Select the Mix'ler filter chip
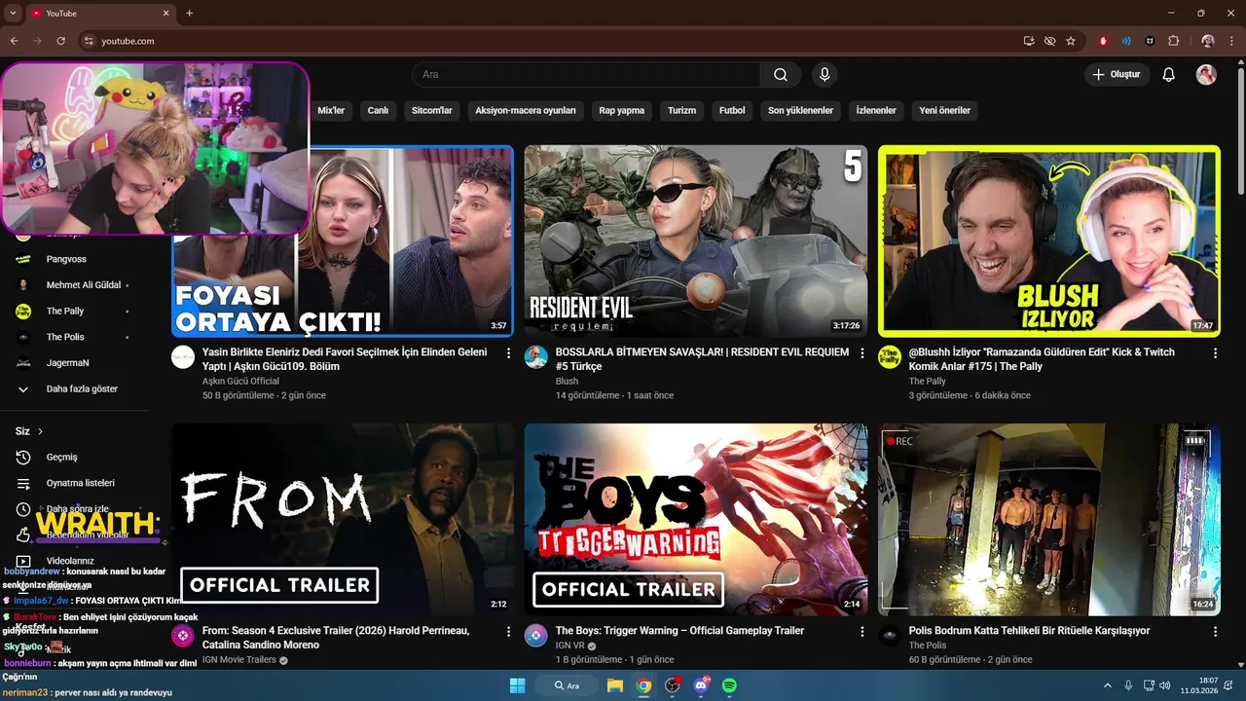The image size is (1246, 701). [x=331, y=111]
